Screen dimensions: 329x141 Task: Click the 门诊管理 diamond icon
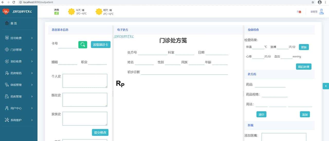[x=7, y=50]
